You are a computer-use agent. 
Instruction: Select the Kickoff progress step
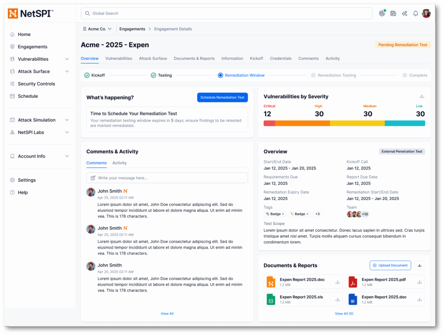[95, 75]
